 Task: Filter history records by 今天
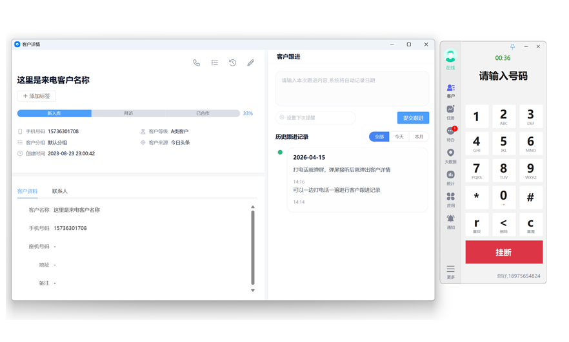399,137
